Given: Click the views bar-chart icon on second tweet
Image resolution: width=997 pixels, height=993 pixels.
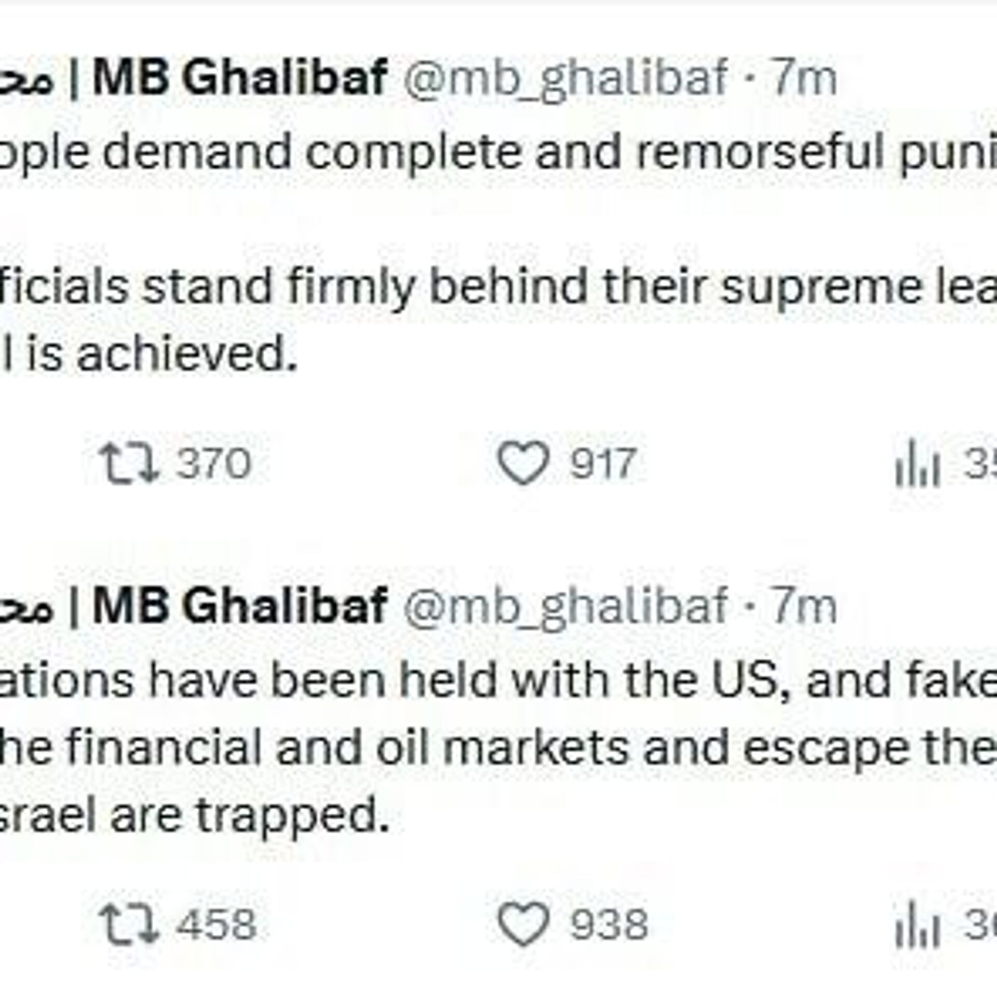Looking at the screenshot, I should (918, 926).
